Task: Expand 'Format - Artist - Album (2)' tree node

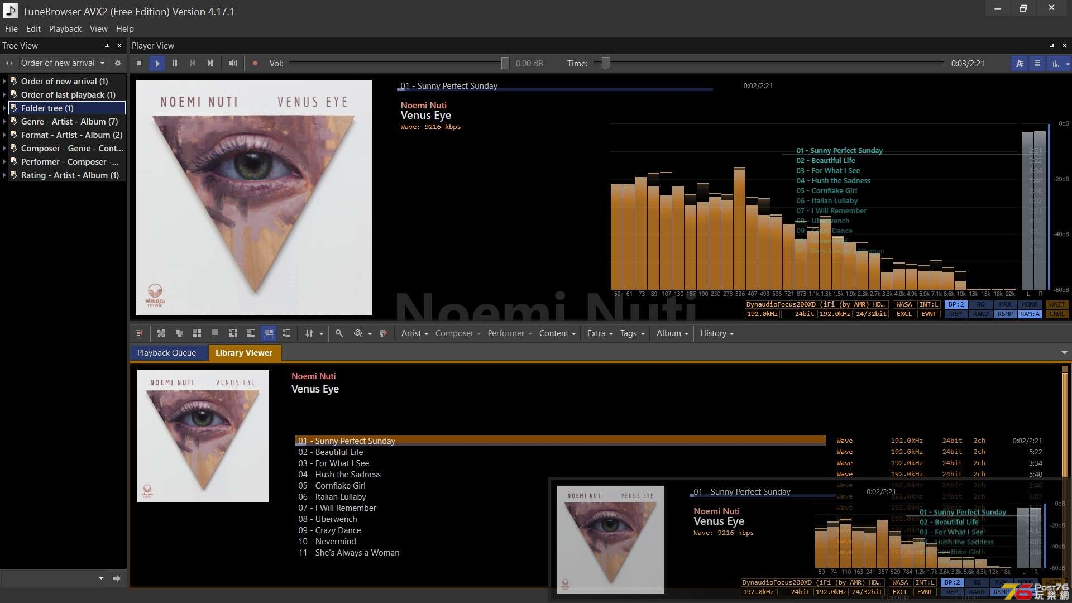Action: [4, 135]
